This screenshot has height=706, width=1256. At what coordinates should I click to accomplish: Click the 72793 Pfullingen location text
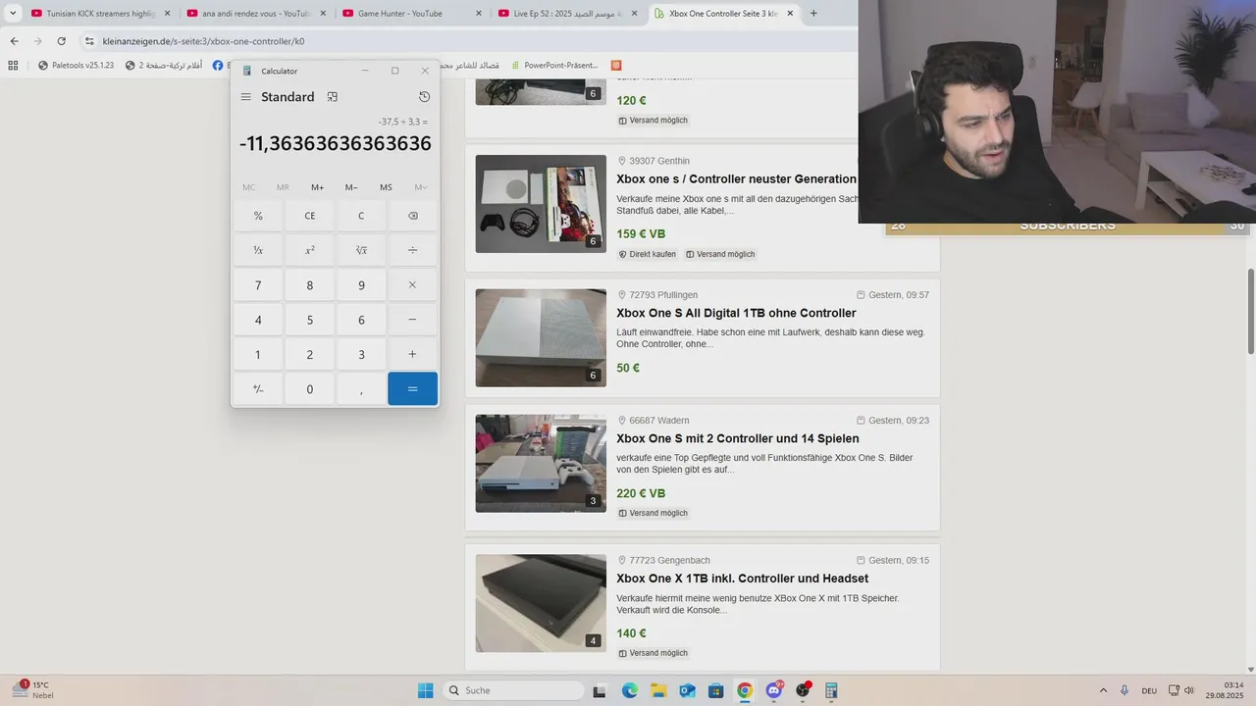[663, 295]
